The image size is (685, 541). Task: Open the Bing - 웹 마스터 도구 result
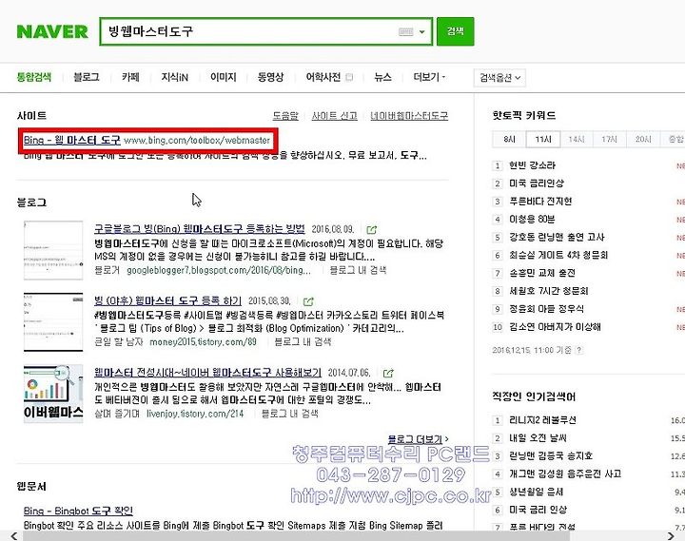pyautogui.click(x=71, y=140)
